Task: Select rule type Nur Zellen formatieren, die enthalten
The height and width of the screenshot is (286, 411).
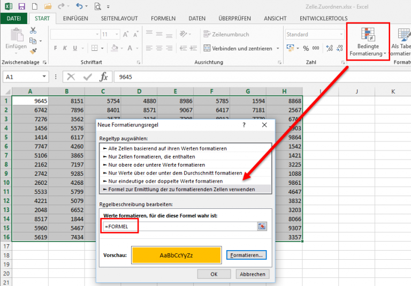Action: pyautogui.click(x=186, y=156)
